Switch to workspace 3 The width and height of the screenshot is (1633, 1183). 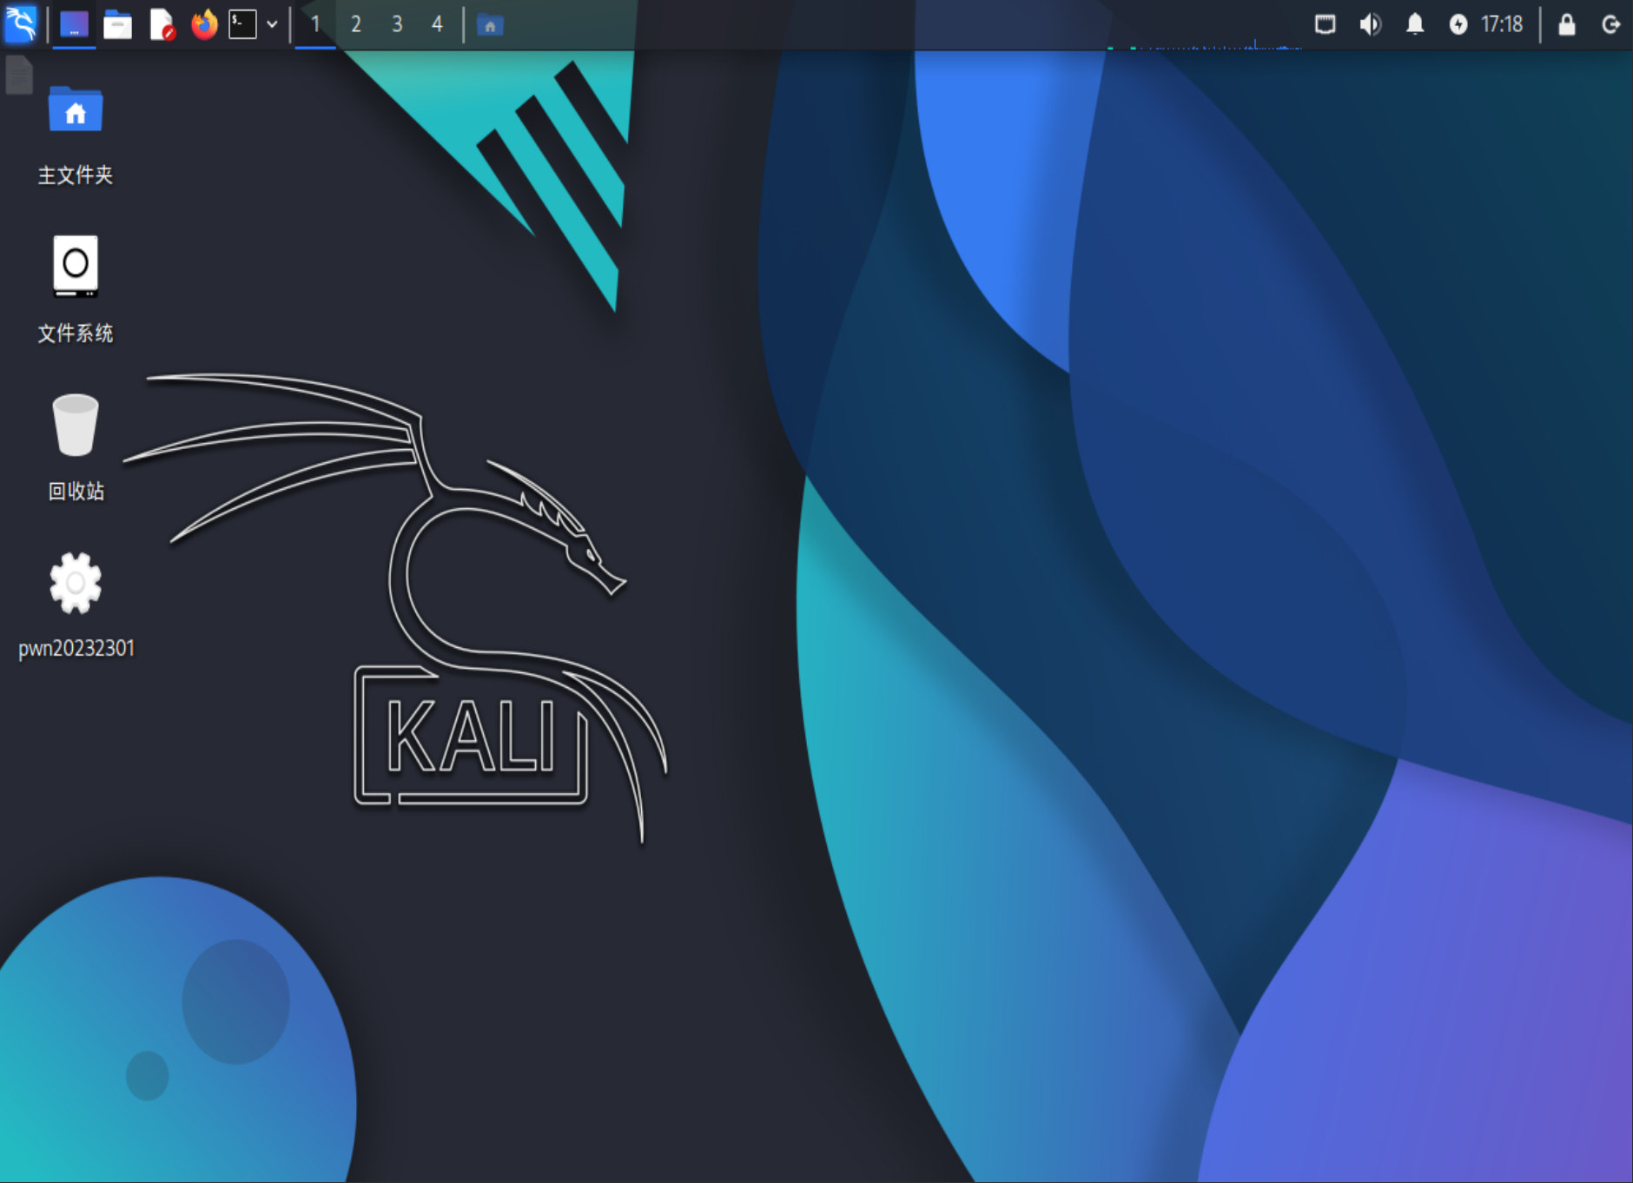point(397,24)
